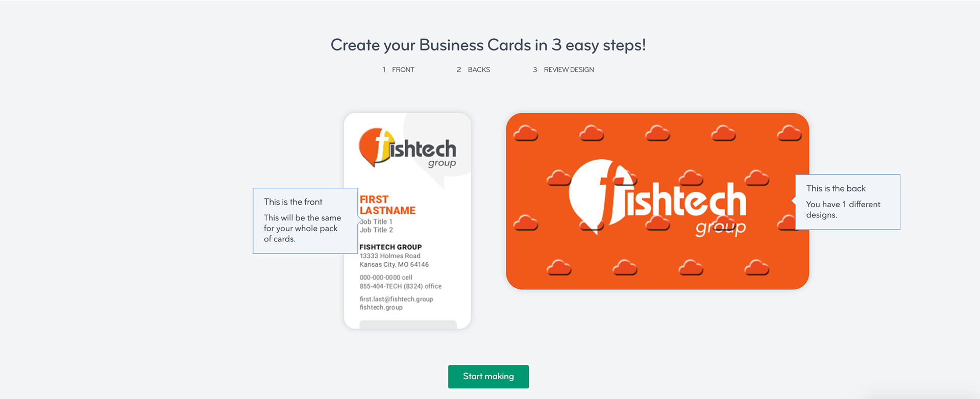Click the first.last@fishtech.group email text

396,299
